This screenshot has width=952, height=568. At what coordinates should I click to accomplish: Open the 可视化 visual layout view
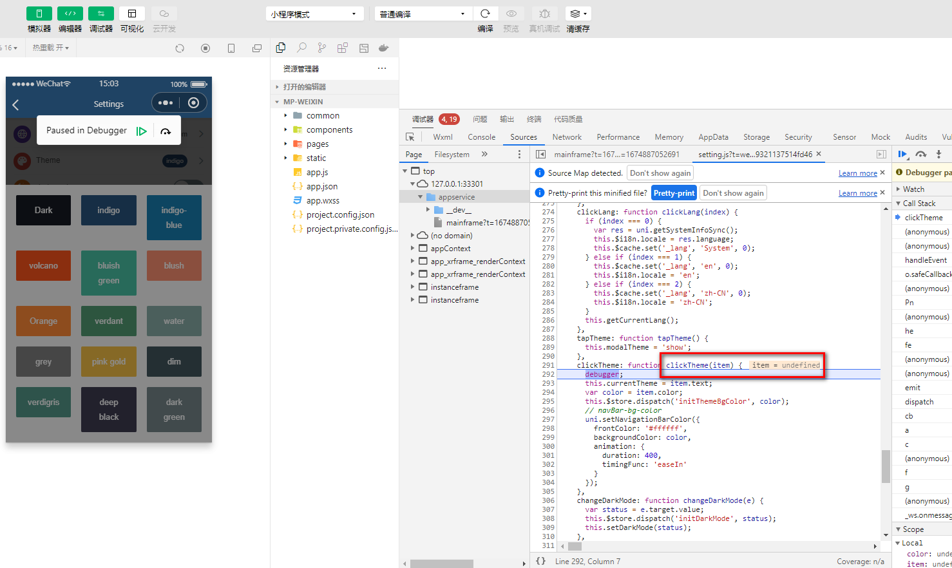tap(132, 14)
